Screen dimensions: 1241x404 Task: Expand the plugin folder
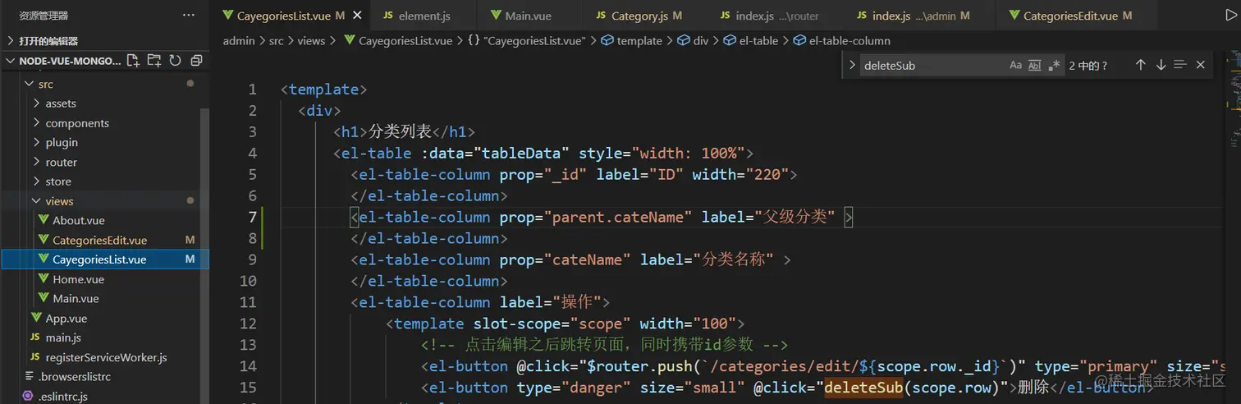pos(104,142)
